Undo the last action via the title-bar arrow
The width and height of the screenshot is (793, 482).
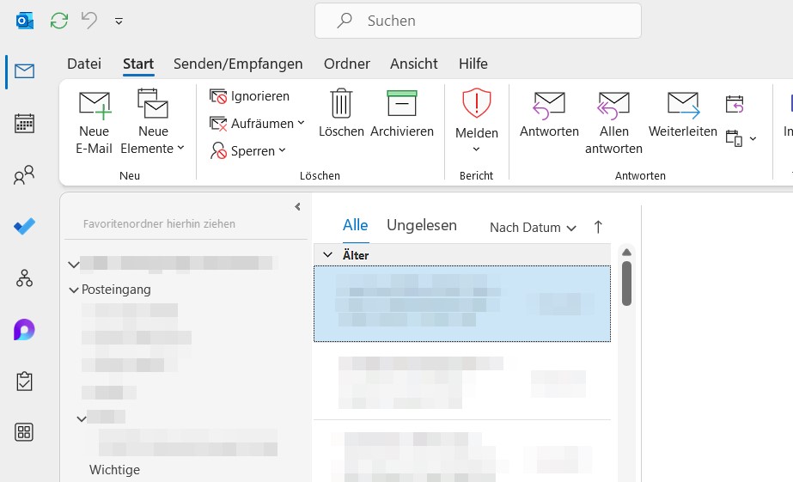pos(89,21)
